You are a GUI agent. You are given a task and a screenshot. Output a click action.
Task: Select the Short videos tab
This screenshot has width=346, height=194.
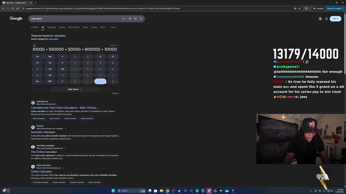pos(74,27)
